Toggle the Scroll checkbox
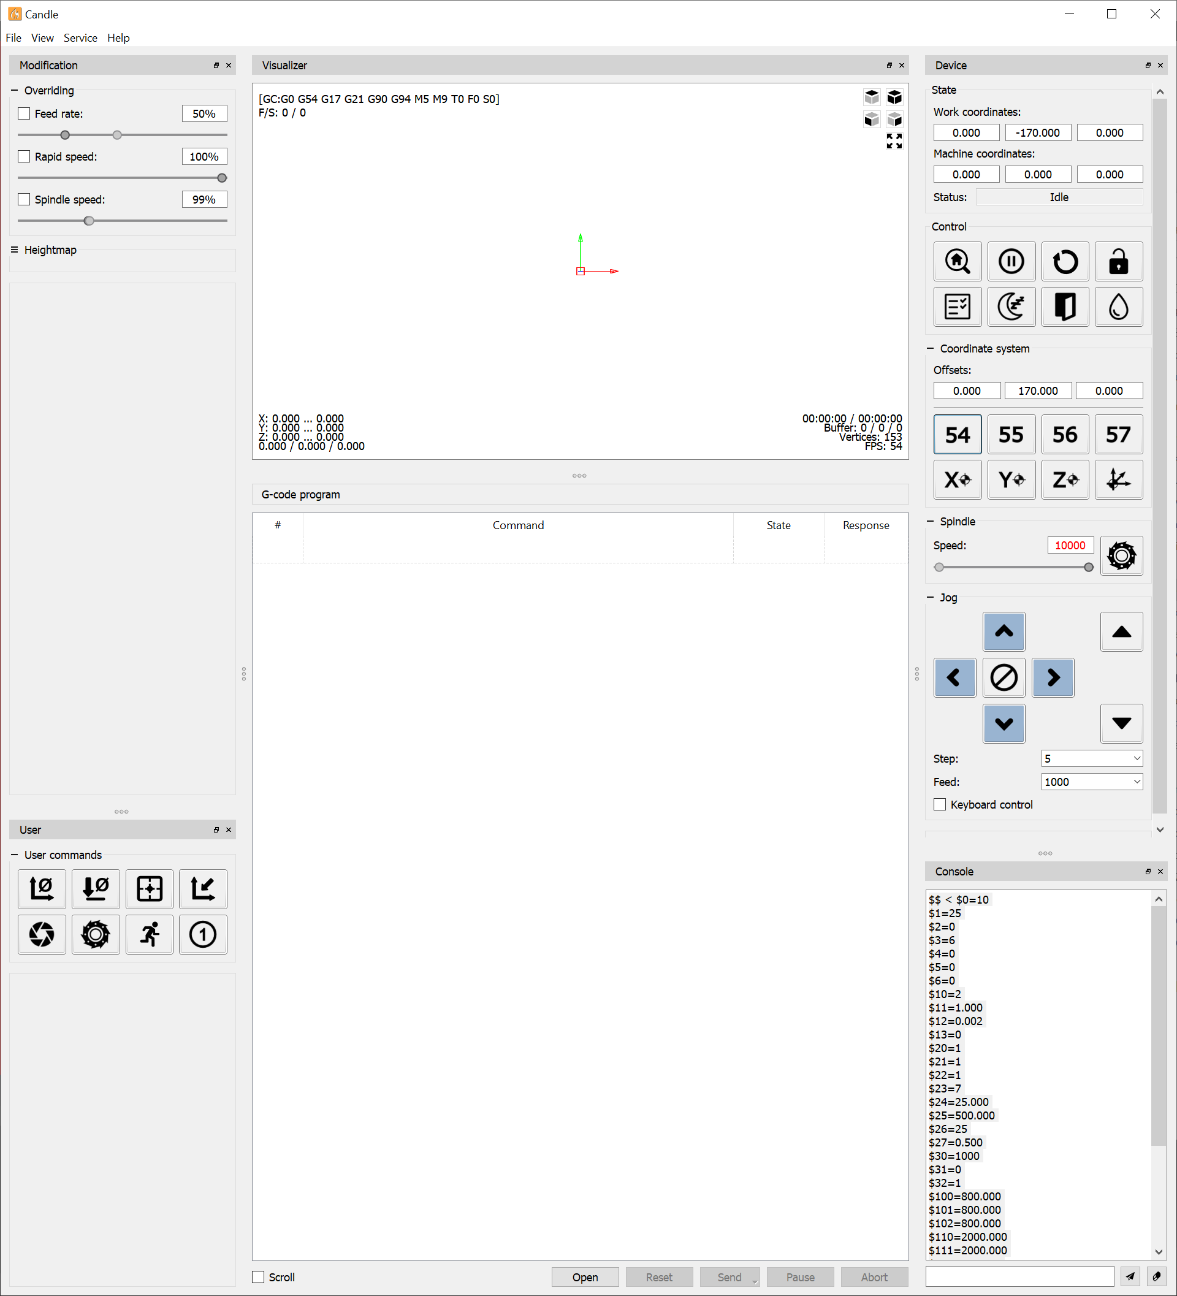Screen dimensions: 1177x1296 (x=259, y=1277)
